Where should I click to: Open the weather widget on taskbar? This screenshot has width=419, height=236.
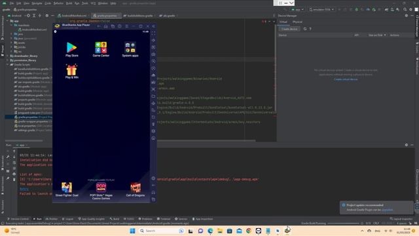tap(12, 231)
